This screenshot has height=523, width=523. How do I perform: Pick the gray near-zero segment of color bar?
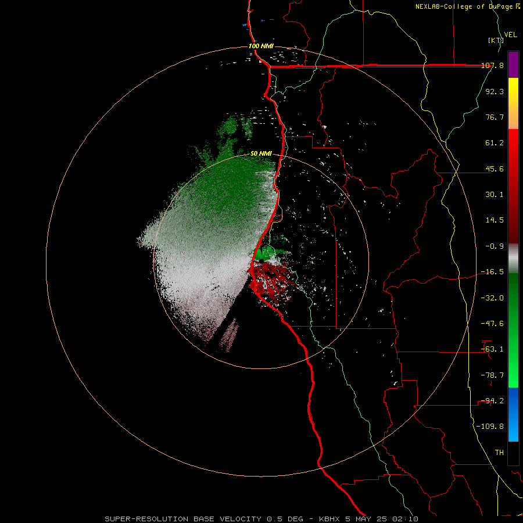pos(513,259)
